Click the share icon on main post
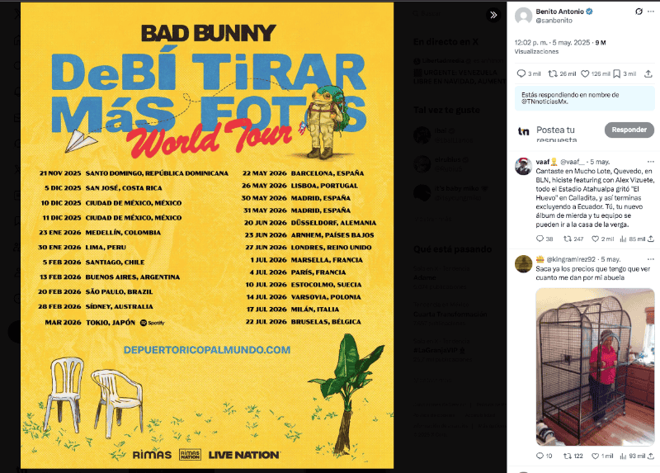The image size is (660, 473). coord(648,73)
